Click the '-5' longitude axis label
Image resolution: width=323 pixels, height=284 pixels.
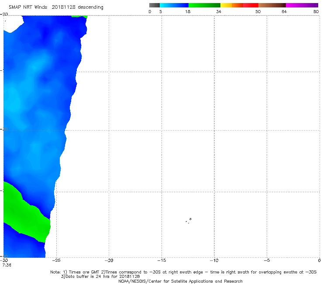tap(267, 260)
